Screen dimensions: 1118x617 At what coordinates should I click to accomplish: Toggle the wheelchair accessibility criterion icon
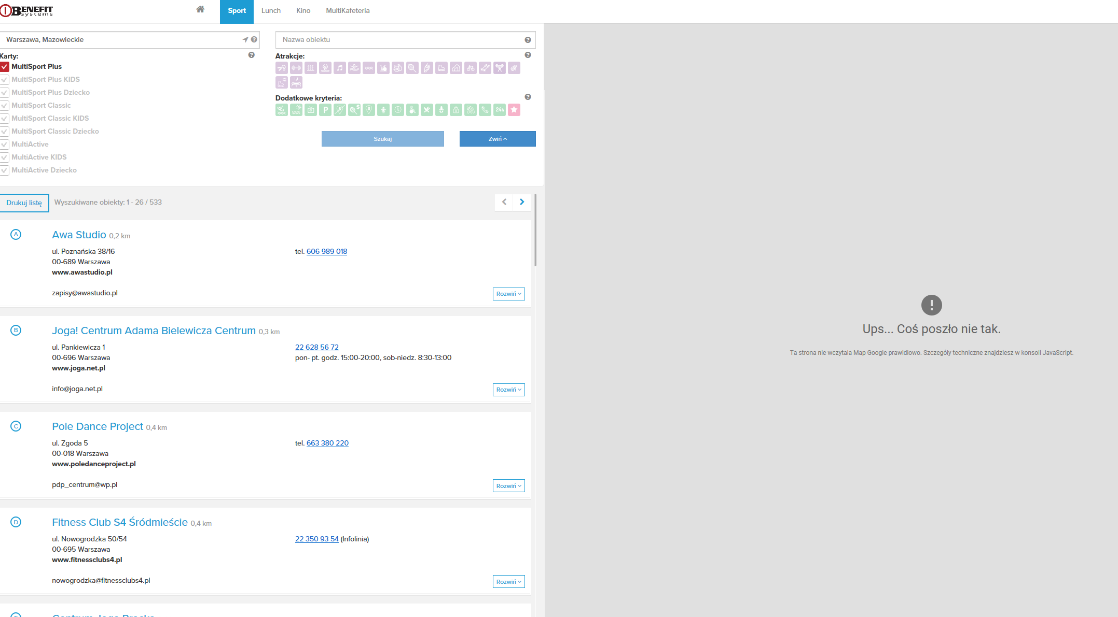412,110
